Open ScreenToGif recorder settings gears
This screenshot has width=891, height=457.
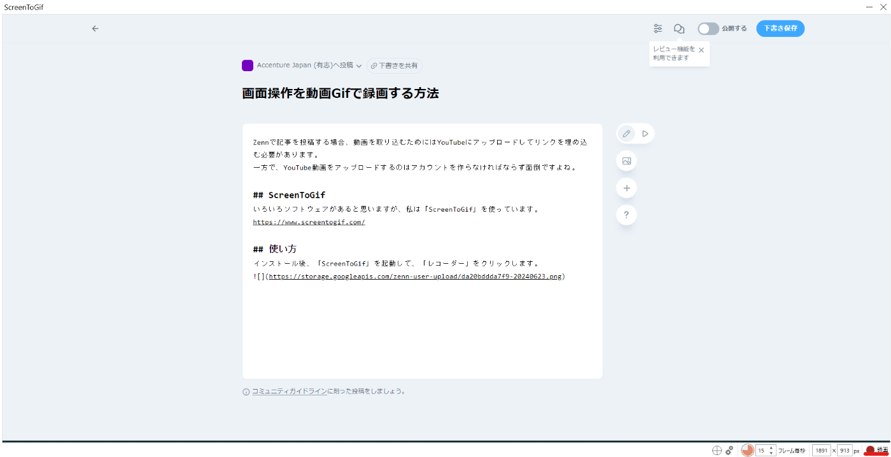(729, 450)
